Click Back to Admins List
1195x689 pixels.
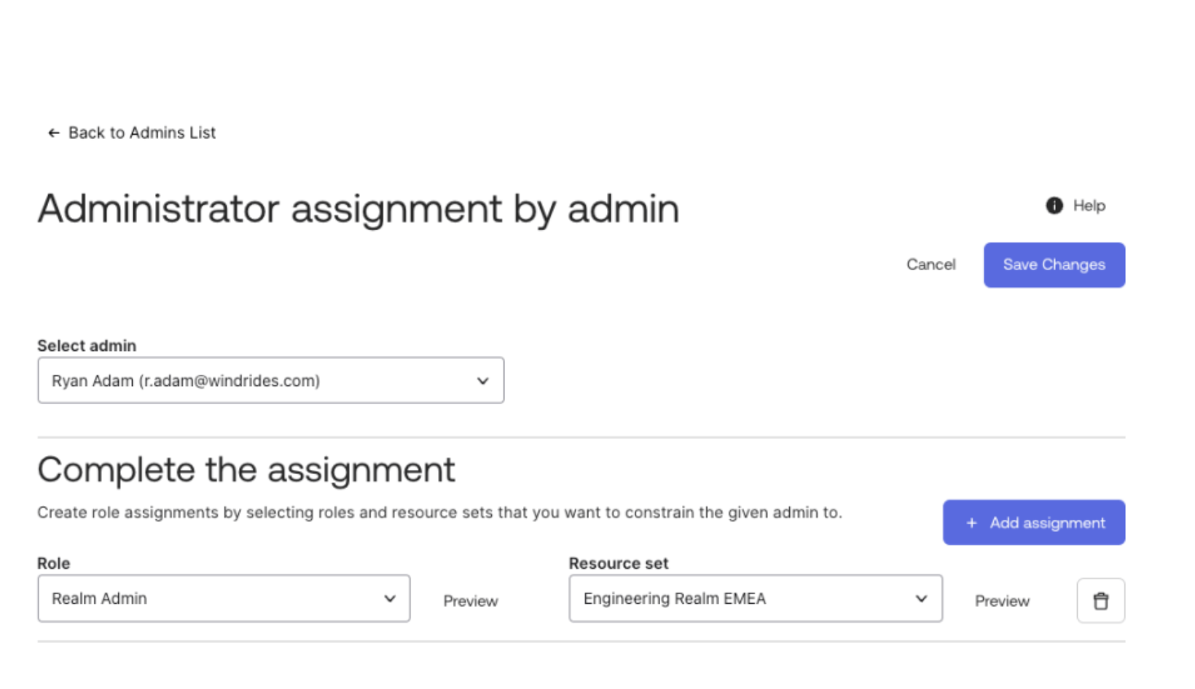[x=141, y=133]
